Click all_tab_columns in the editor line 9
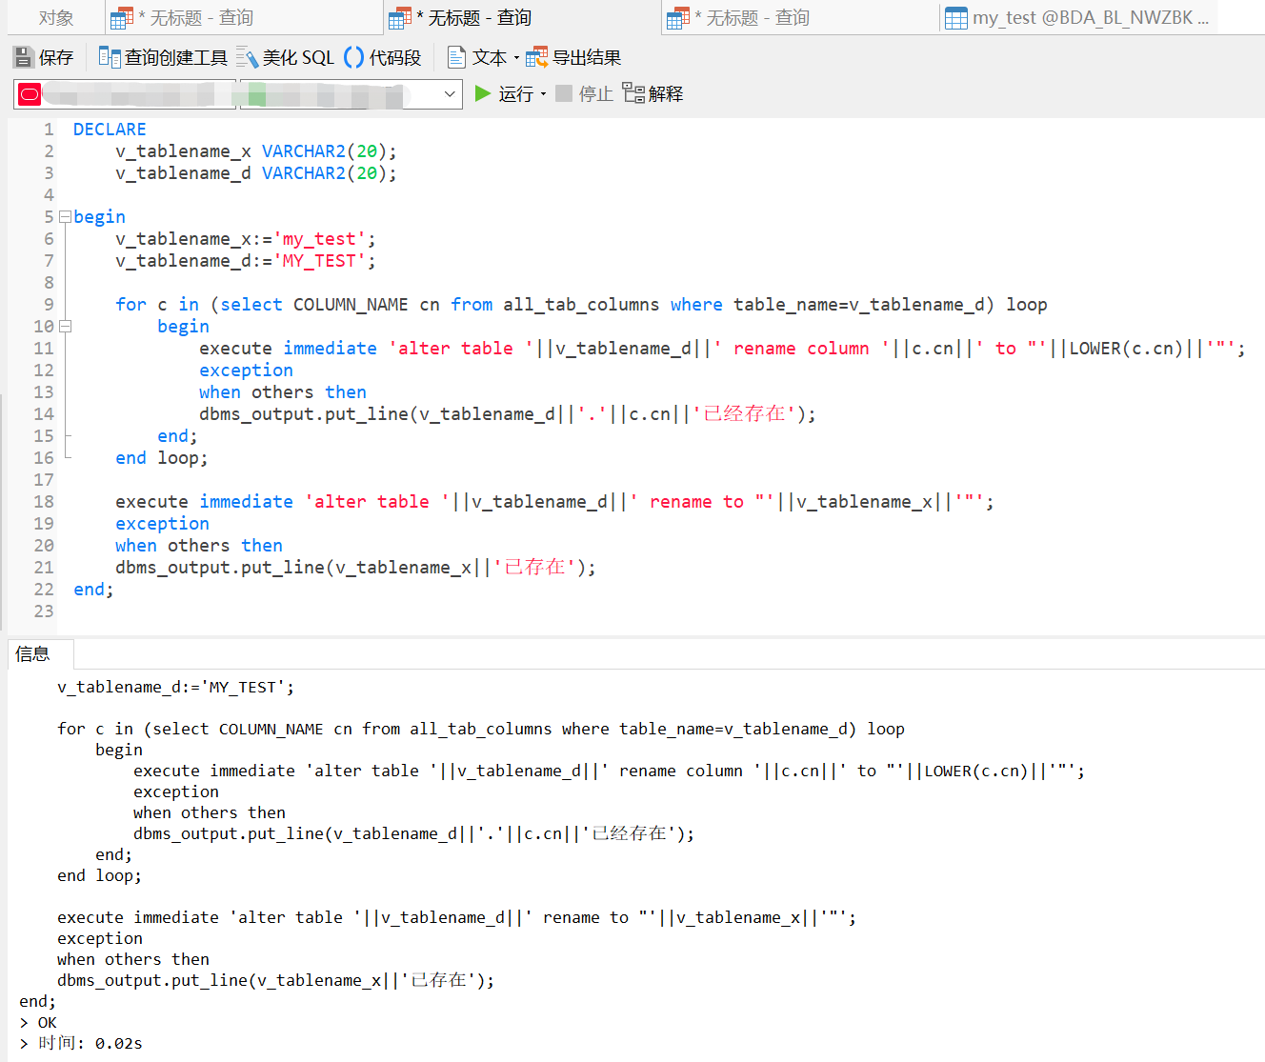The width and height of the screenshot is (1265, 1062). pos(581,305)
